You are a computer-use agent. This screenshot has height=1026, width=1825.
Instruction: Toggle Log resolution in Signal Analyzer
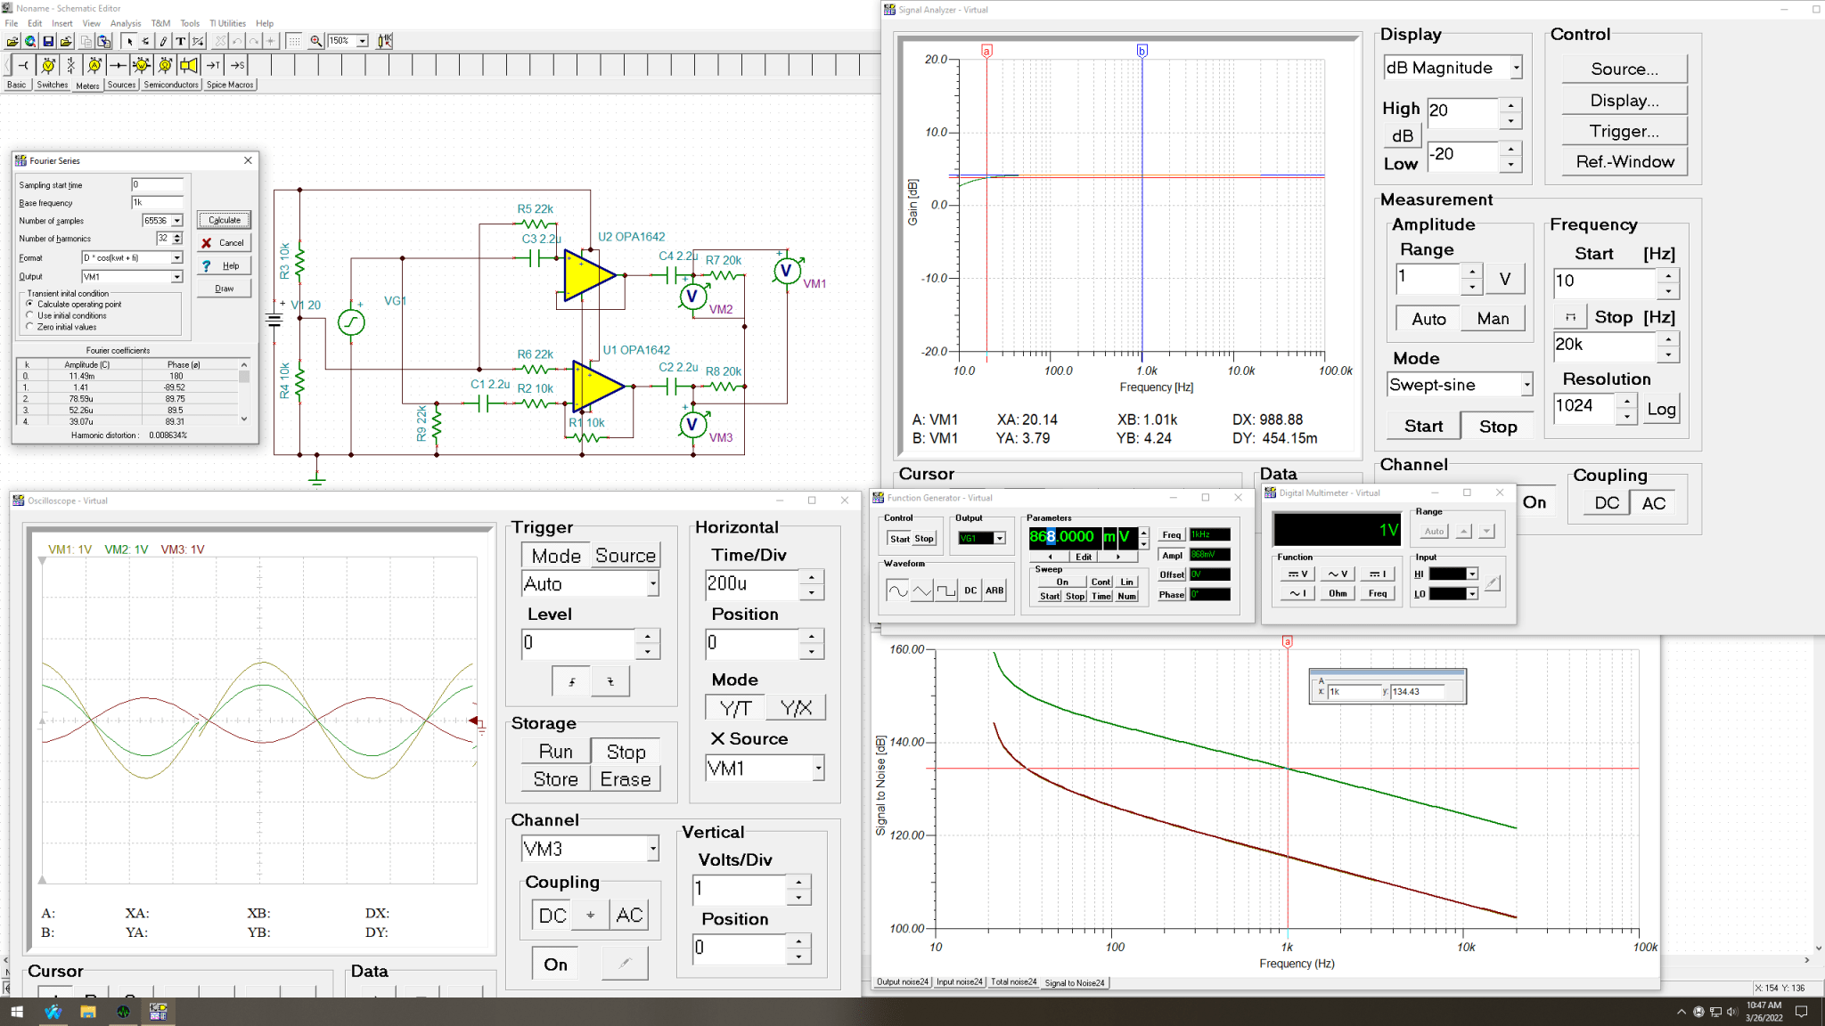click(x=1661, y=409)
